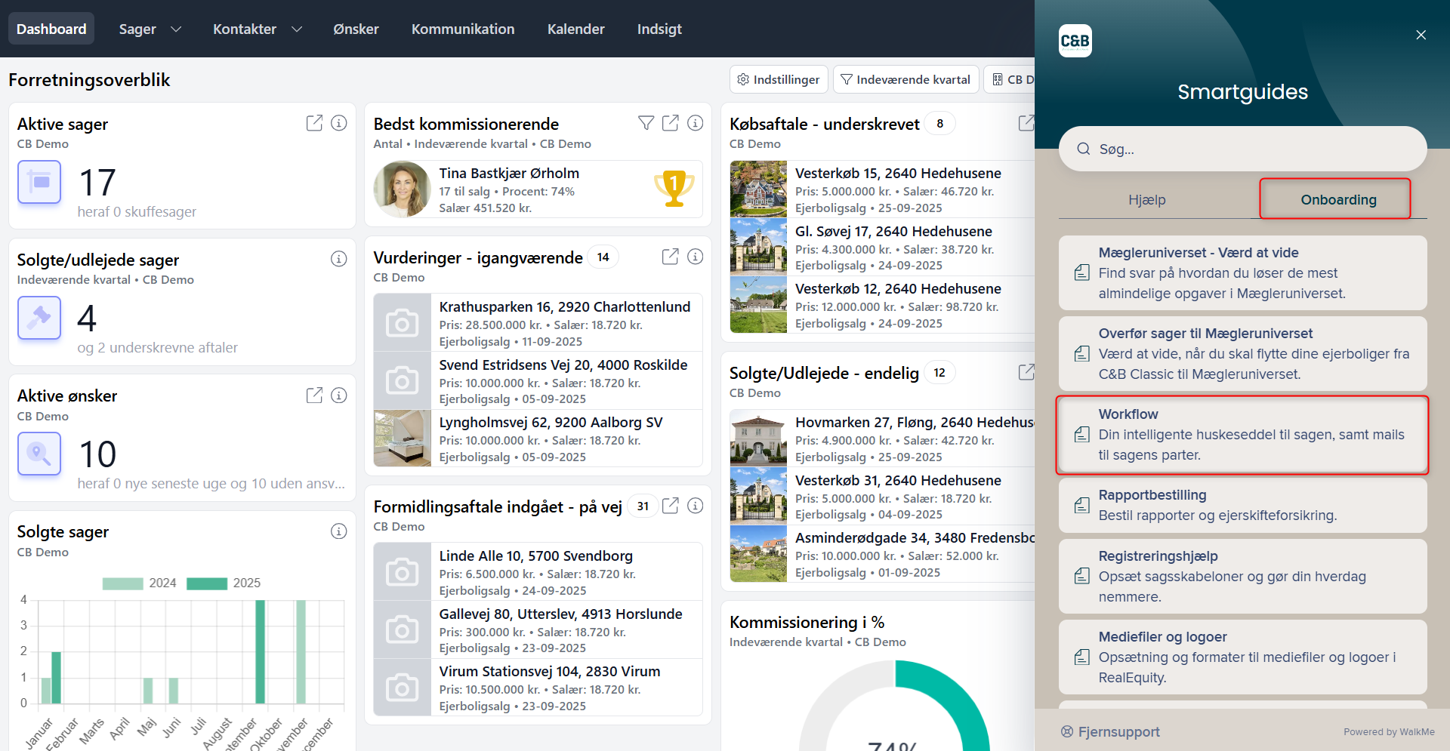Show info for Solgte/udlejede sager card

tap(339, 259)
